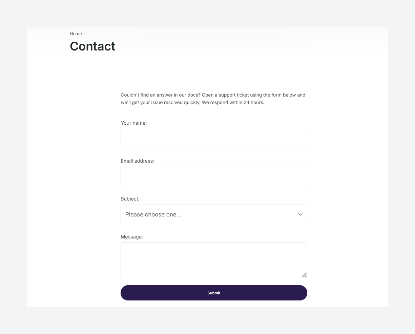Select the dropdown's down-arrow indicator
The width and height of the screenshot is (415, 334).
pos(300,214)
